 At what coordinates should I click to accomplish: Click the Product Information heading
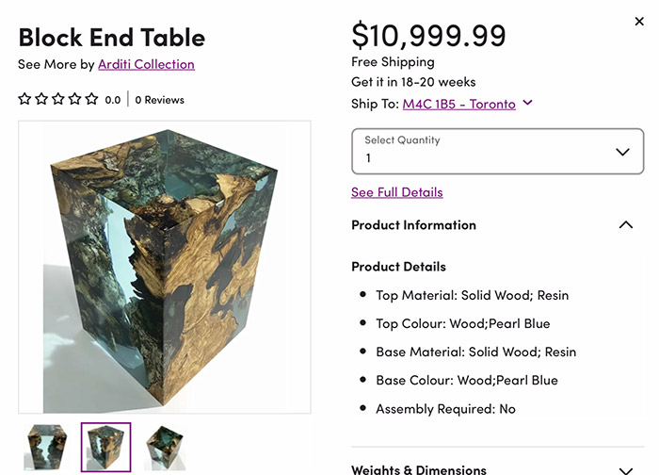pyautogui.click(x=413, y=225)
